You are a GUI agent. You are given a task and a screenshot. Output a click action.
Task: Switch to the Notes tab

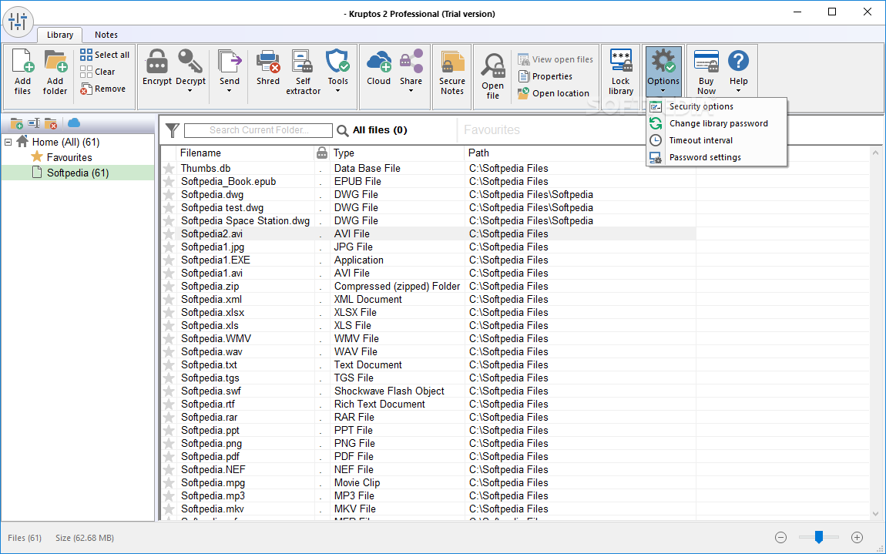click(x=106, y=35)
